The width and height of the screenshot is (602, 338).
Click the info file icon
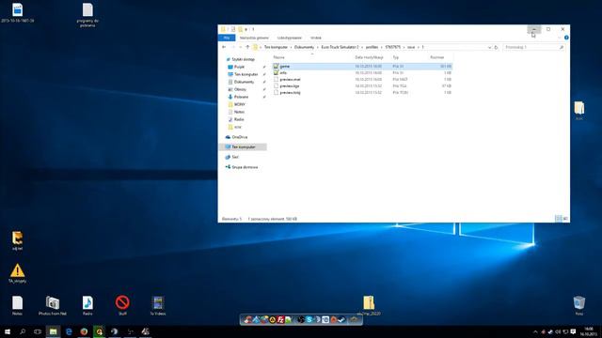click(x=276, y=73)
